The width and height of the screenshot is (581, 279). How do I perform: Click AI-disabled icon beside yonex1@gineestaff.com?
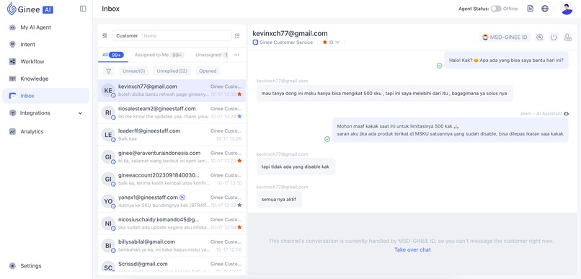[x=182, y=198]
